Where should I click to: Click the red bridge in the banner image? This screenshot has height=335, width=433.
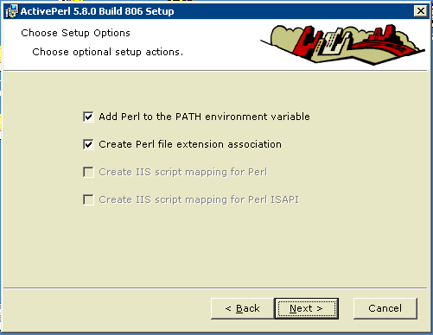coord(383,46)
